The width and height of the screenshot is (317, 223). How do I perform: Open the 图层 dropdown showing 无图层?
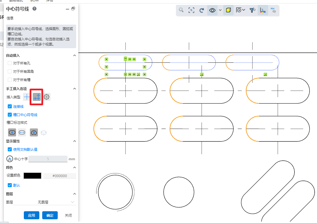click(45, 202)
